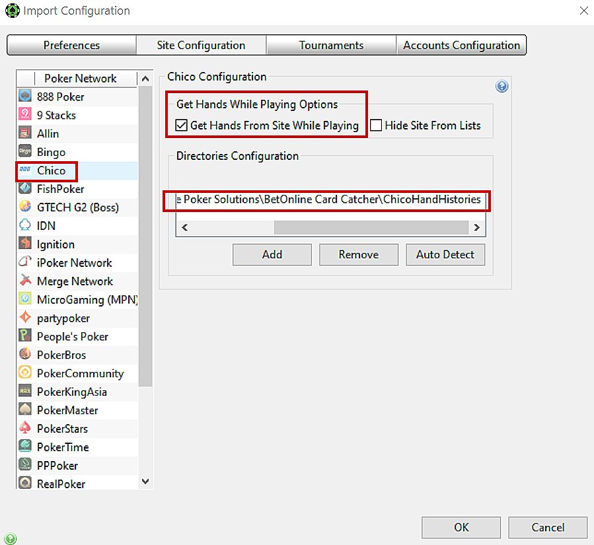Click the Allin network icon
Screen dimensions: 594x545
(x=25, y=133)
